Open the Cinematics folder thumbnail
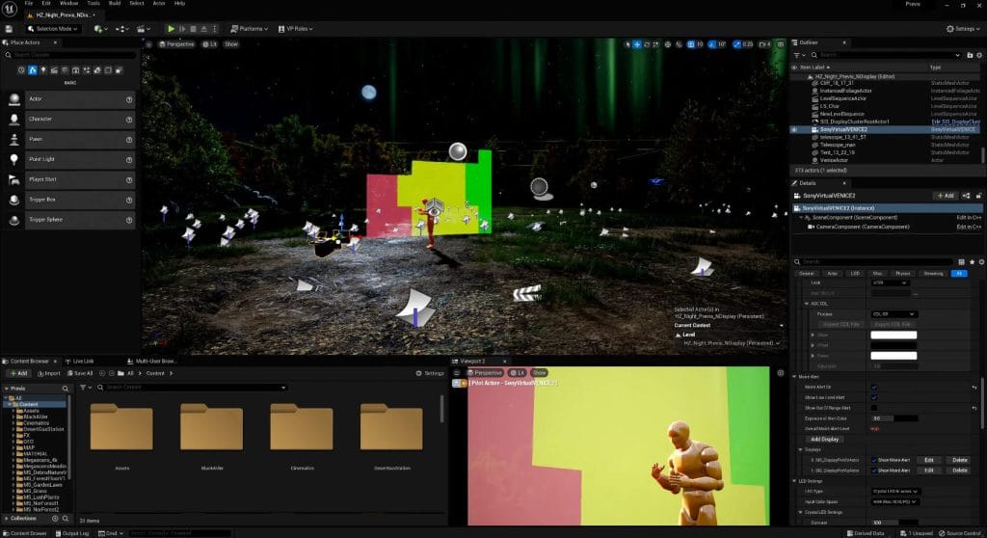This screenshot has height=538, width=987. [302, 429]
